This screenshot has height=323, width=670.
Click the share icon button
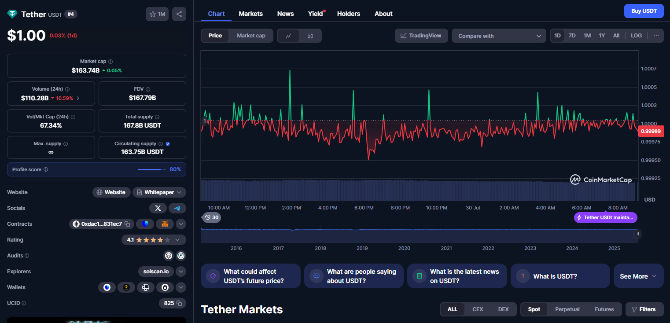point(179,14)
